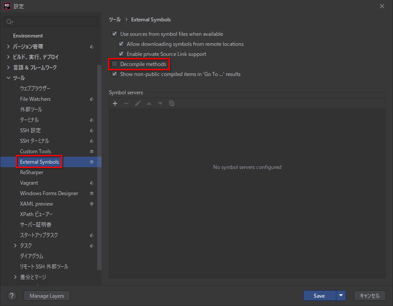This screenshot has height=306, width=393.
Task: Click the edit symbol server pencil icon
Action: [x=138, y=103]
